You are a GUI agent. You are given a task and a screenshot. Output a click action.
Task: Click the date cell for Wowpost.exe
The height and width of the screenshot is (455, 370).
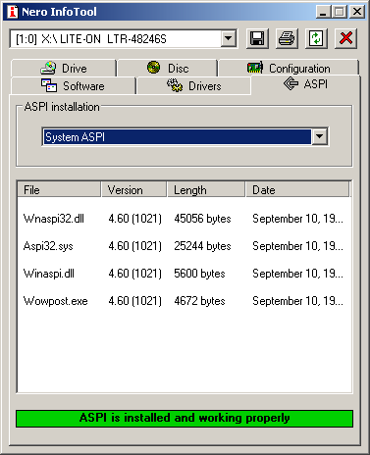[x=297, y=301]
